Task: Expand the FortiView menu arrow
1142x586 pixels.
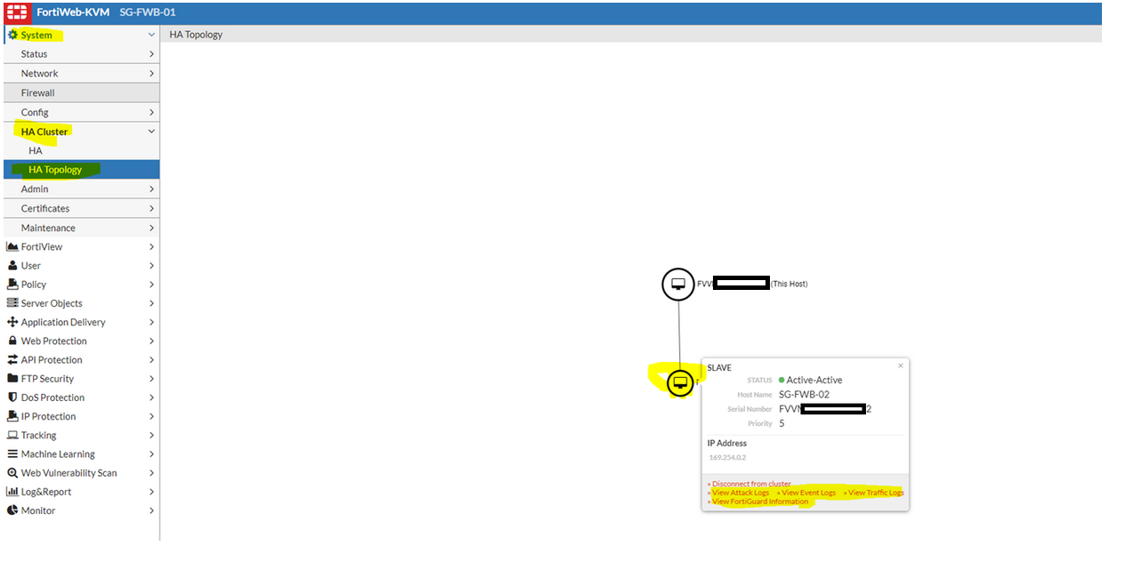Action: pyautogui.click(x=151, y=247)
